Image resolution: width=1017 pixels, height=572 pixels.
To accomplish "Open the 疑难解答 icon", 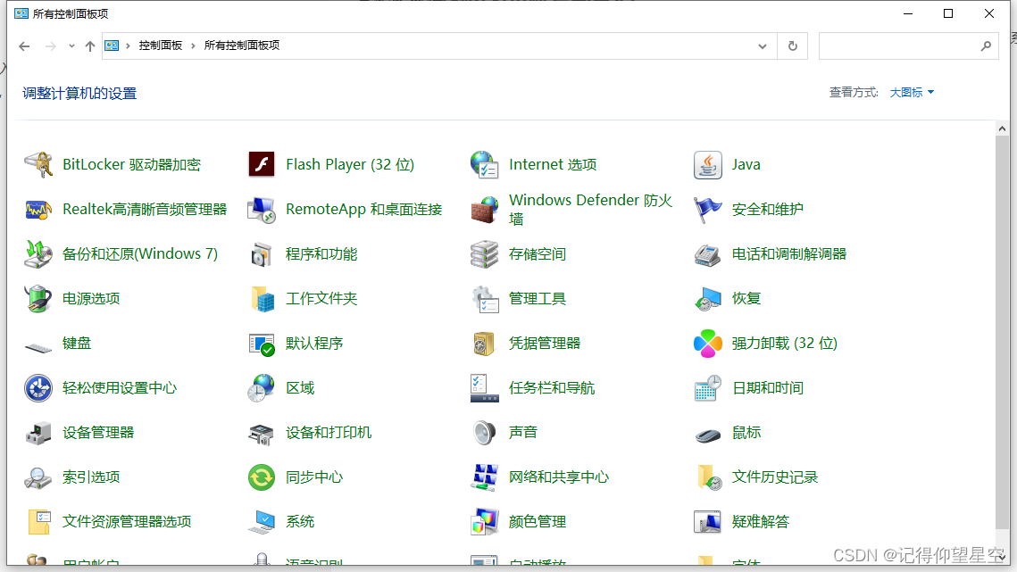I will click(x=708, y=522).
